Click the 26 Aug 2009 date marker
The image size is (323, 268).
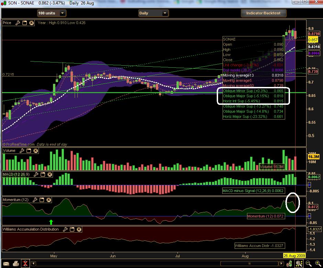294,256
